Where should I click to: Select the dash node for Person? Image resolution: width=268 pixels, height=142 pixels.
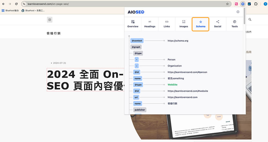point(137,60)
